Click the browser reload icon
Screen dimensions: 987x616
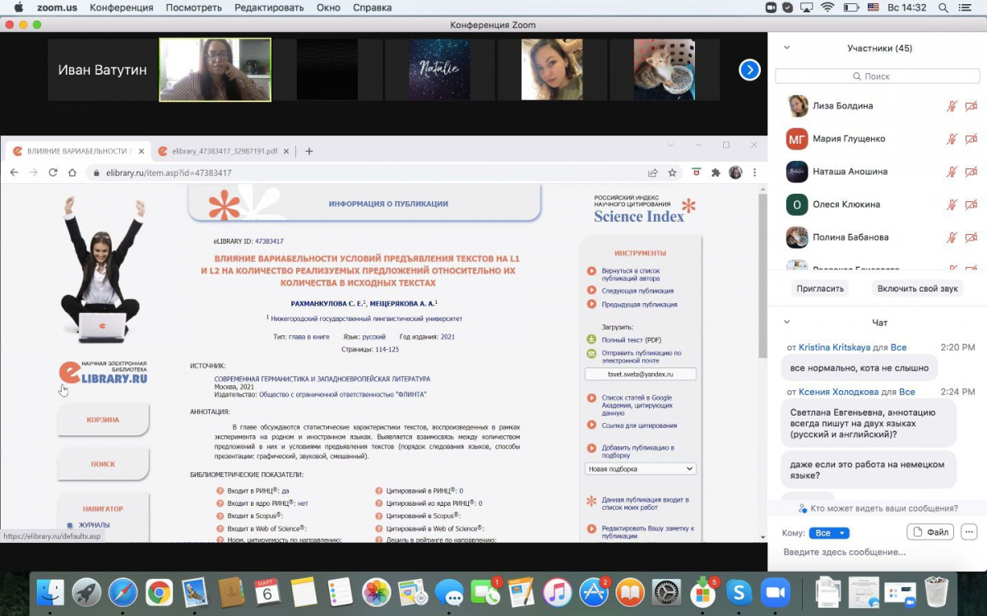click(53, 172)
